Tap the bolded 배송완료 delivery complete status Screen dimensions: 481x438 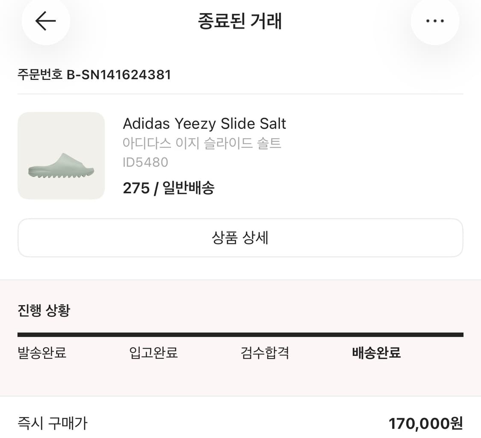point(375,352)
